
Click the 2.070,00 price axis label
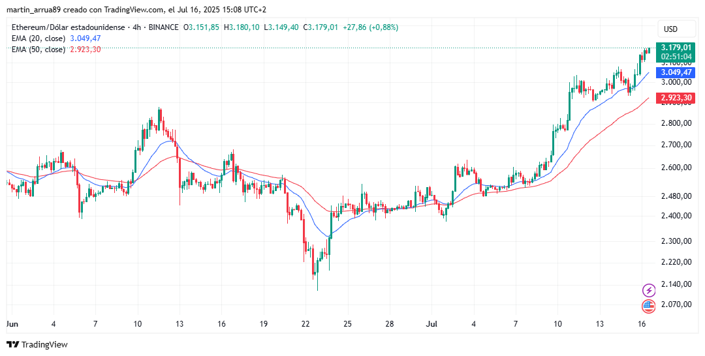(676, 304)
